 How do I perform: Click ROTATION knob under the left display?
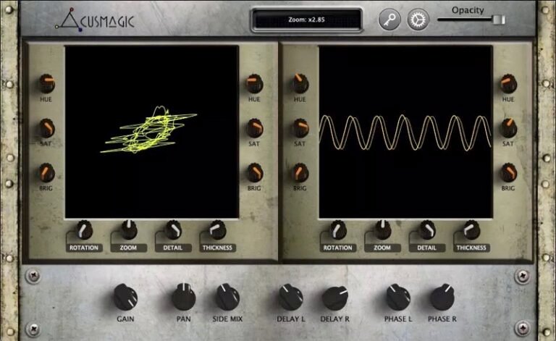84,230
